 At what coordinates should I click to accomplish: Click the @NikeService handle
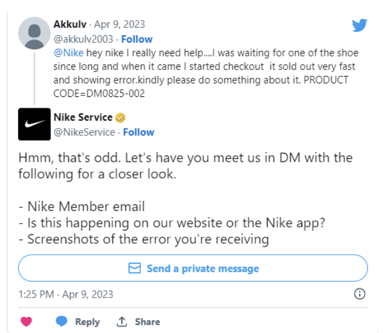(83, 132)
